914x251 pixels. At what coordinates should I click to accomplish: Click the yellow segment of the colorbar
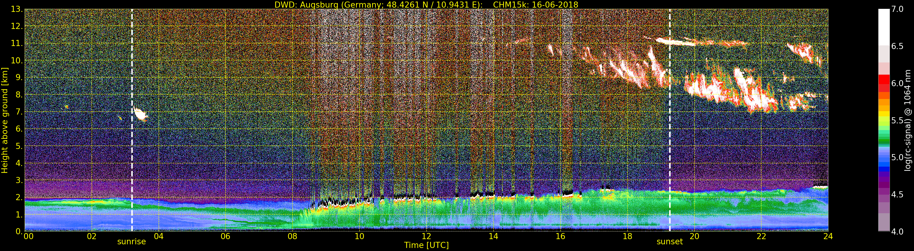coord(884,114)
